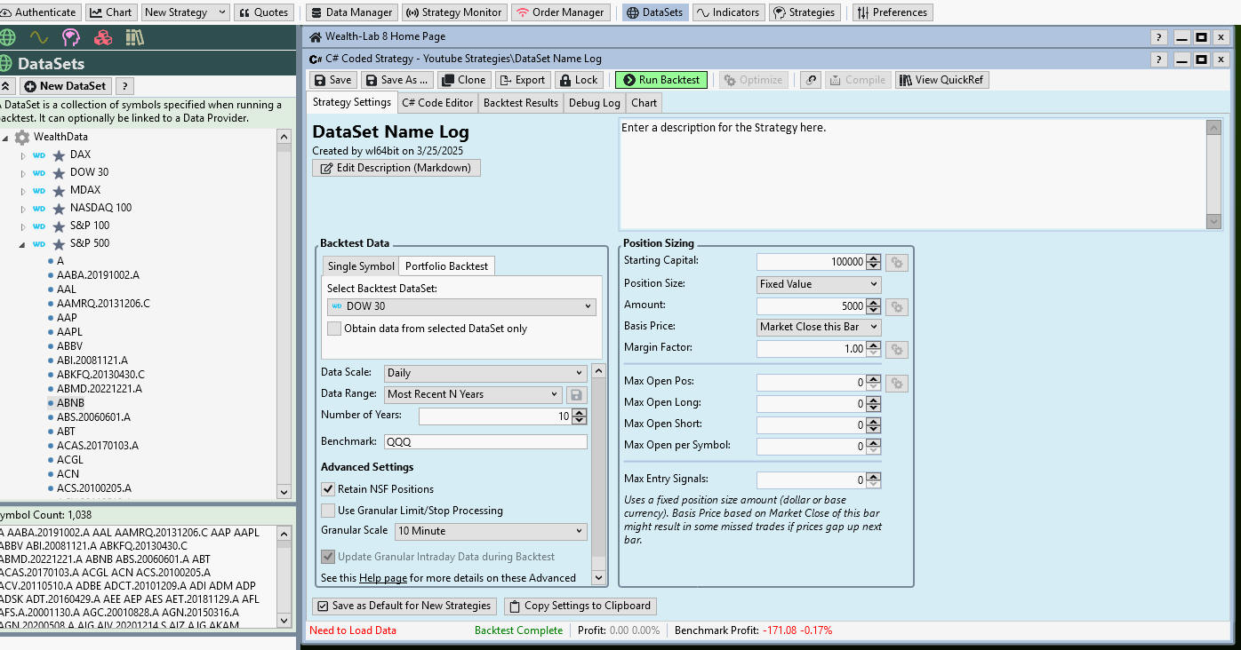This screenshot has height=650, width=1241.
Task: Open Authenticate from the top toolbar
Action: point(39,12)
